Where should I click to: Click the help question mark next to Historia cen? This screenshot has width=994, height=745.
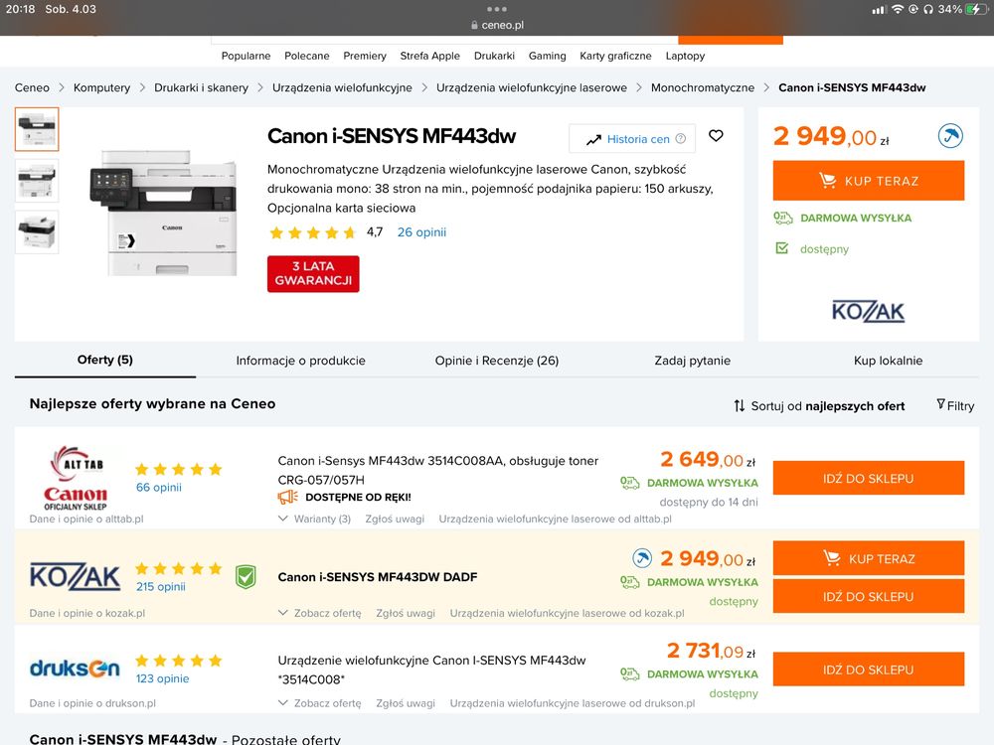[680, 139]
